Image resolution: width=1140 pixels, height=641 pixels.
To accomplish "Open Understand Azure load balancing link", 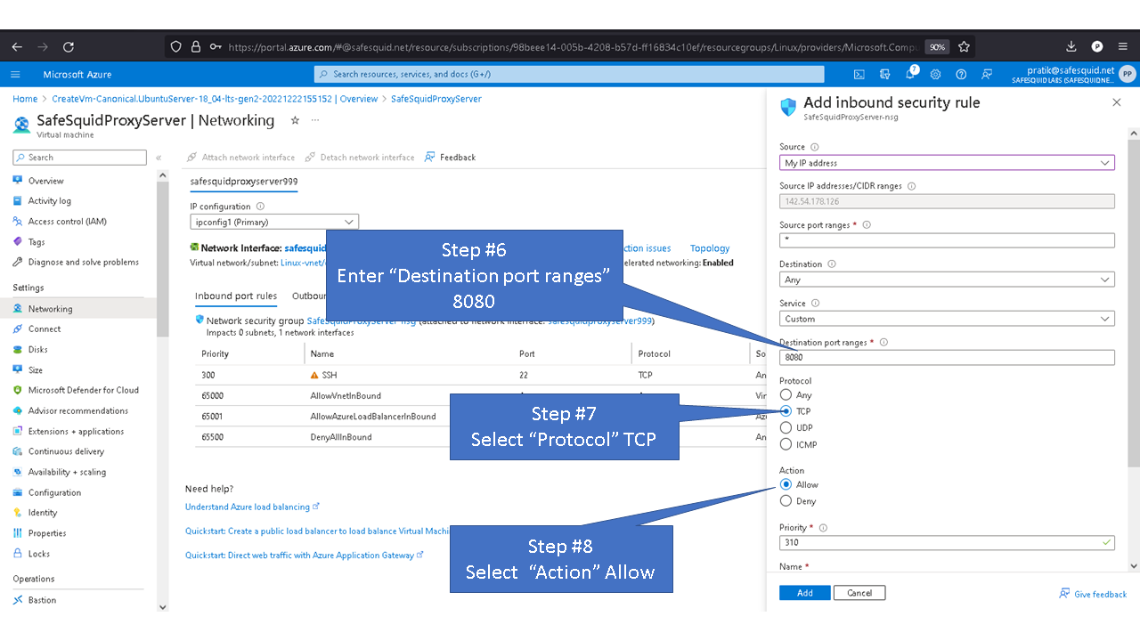I will tap(252, 507).
